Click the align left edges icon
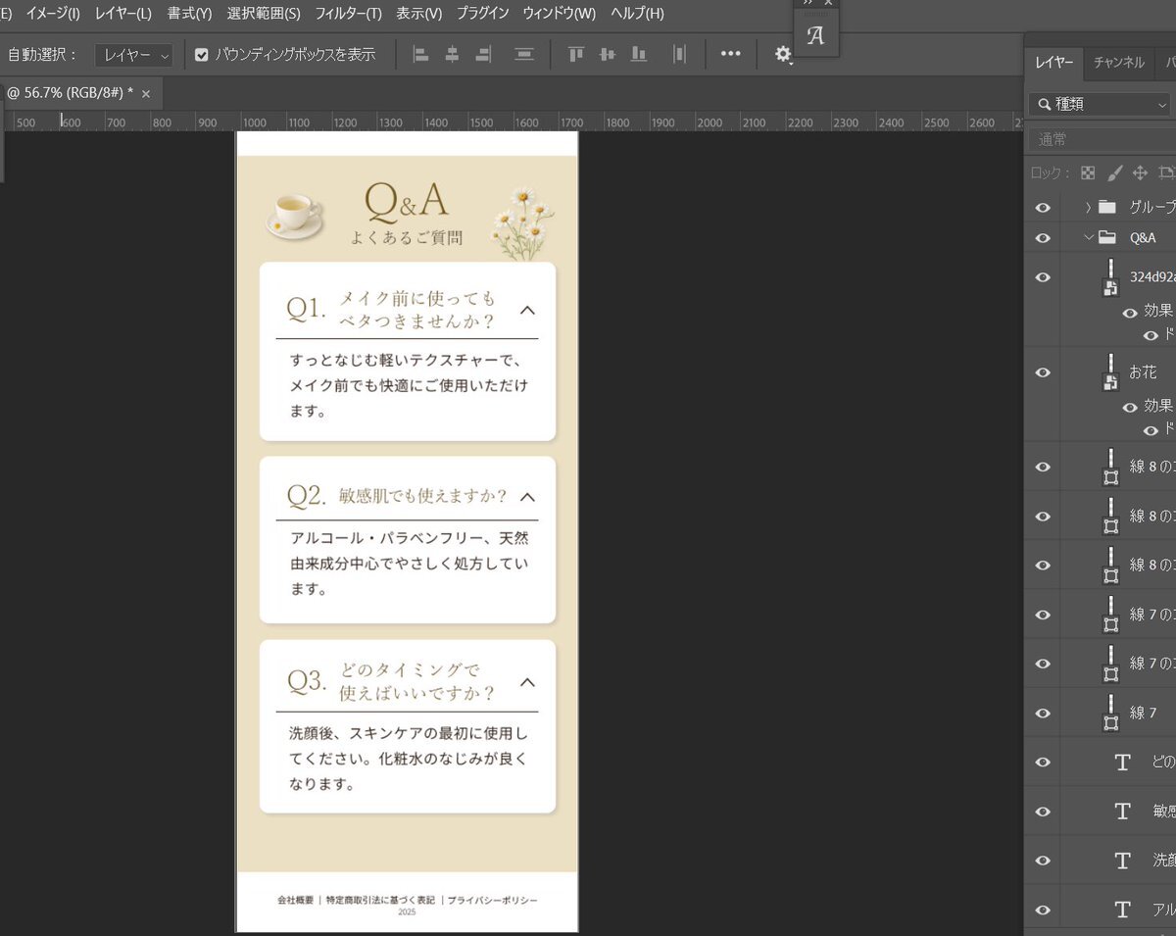 pyautogui.click(x=421, y=55)
